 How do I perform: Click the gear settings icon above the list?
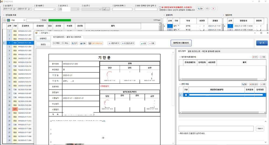point(5,20)
